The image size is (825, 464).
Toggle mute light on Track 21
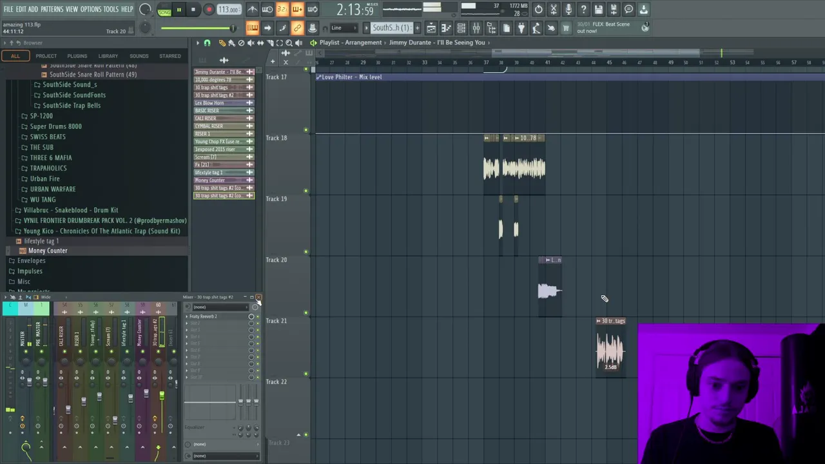(x=306, y=374)
